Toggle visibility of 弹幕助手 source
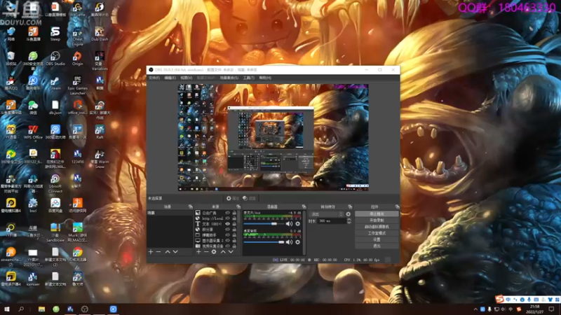Viewport: 561px width, 315px height. [227, 235]
